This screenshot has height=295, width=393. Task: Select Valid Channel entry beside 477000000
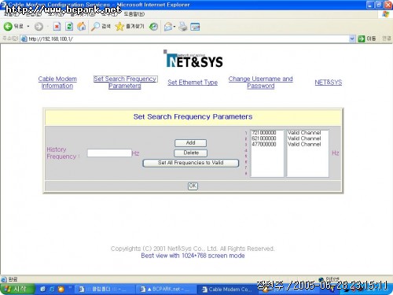pos(304,144)
